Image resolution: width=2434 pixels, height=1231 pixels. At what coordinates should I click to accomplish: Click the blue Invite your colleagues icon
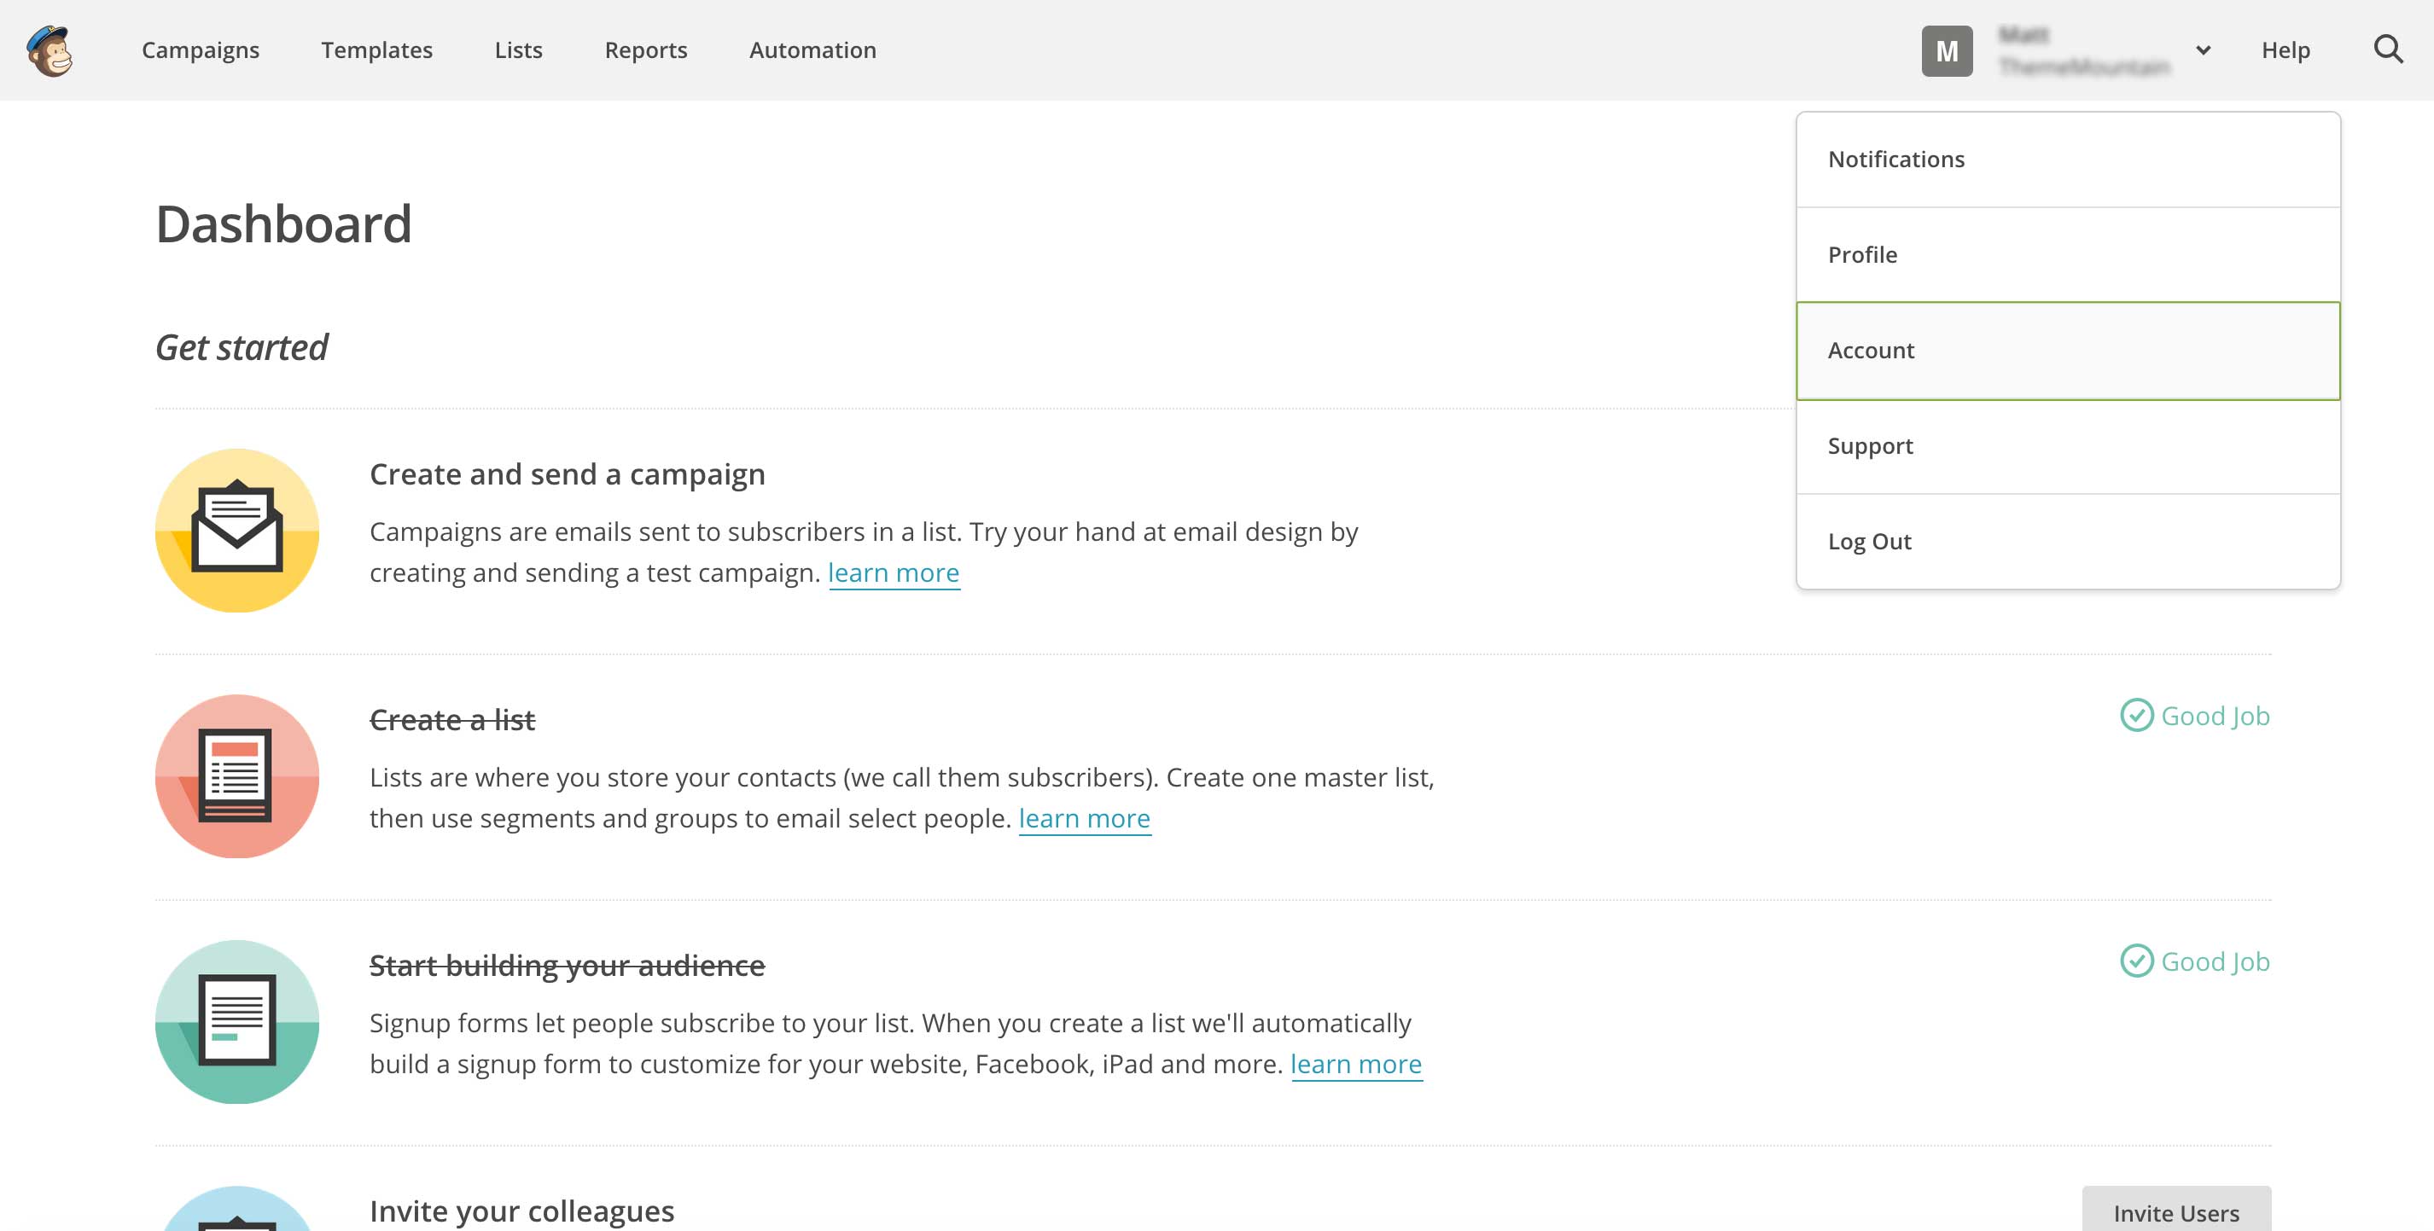coord(237,1208)
